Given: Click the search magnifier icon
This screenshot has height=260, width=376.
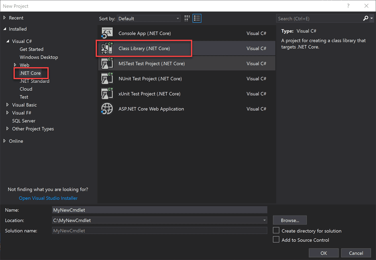Looking at the screenshot, I should click(x=366, y=18).
